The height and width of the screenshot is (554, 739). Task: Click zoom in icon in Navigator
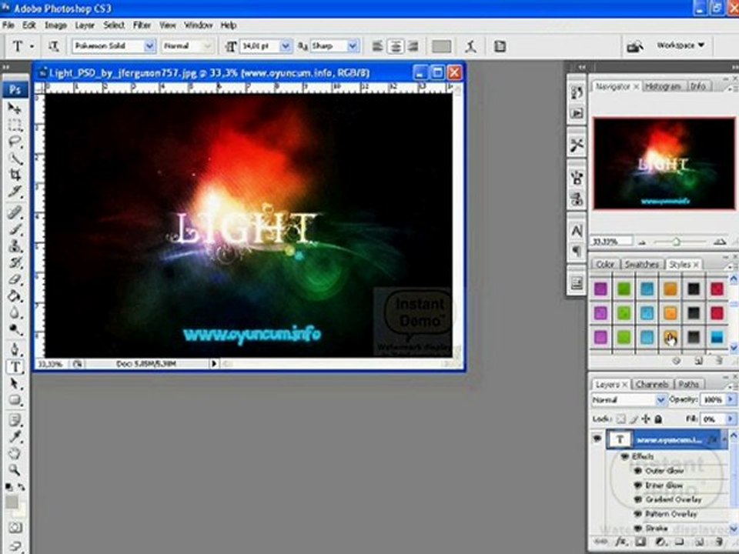(719, 242)
